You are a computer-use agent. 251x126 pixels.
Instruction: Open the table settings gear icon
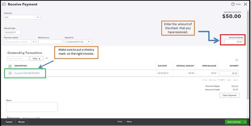(237, 60)
